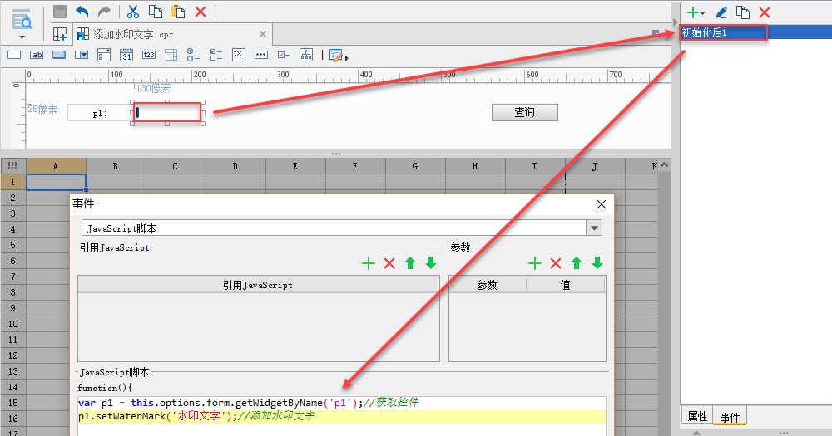Image resolution: width=832 pixels, height=436 pixels.
Task: Select column header J
Action: tap(594, 166)
